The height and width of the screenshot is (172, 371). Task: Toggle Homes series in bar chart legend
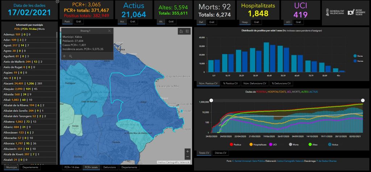tap(358, 61)
